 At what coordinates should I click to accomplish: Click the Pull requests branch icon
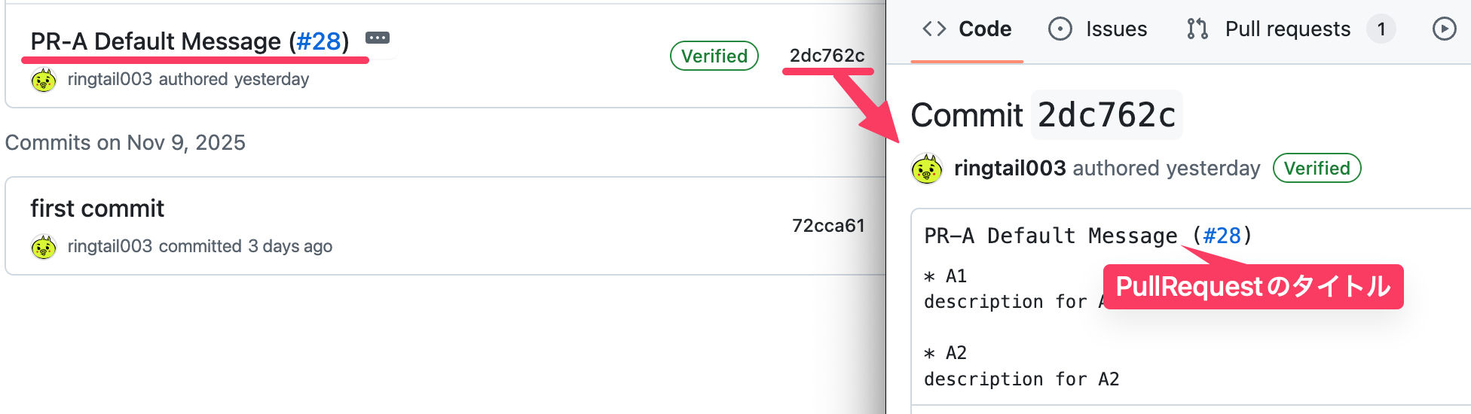point(1197,29)
